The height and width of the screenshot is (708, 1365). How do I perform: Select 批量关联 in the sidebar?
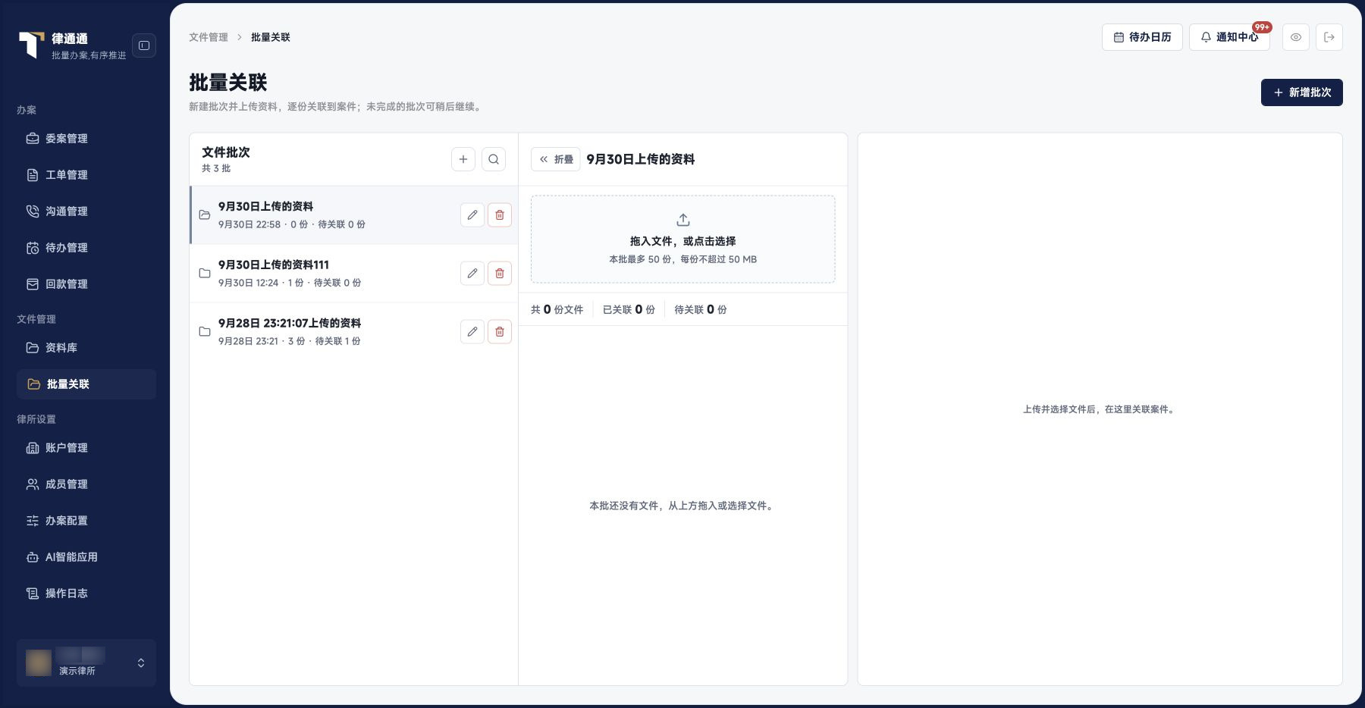(x=86, y=384)
